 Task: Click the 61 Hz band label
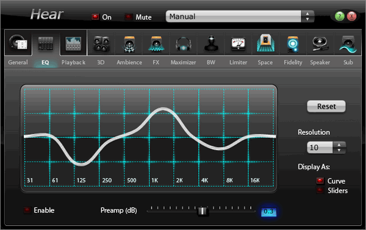[x=55, y=180]
